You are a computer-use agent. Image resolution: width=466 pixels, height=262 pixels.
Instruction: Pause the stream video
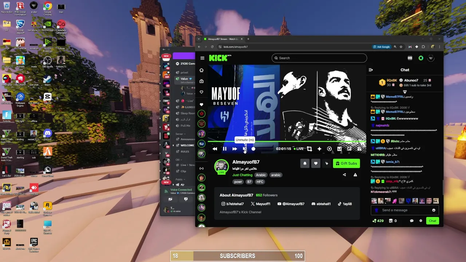(x=225, y=149)
